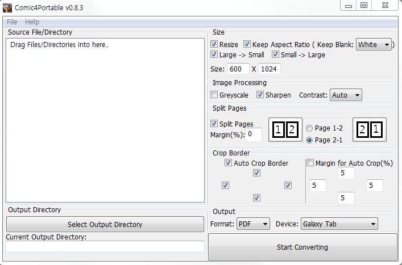This screenshot has height=265, width=402.
Task: Open the Keep Blank color dropdown
Action: click(x=374, y=44)
